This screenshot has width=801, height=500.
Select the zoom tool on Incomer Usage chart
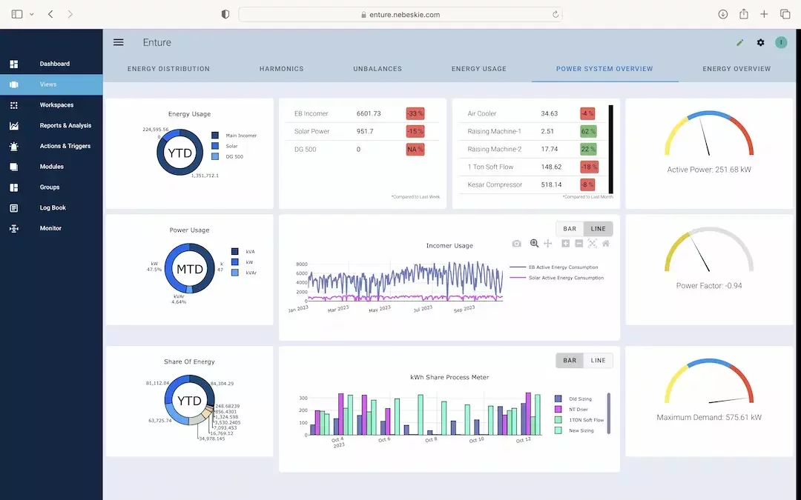534,244
